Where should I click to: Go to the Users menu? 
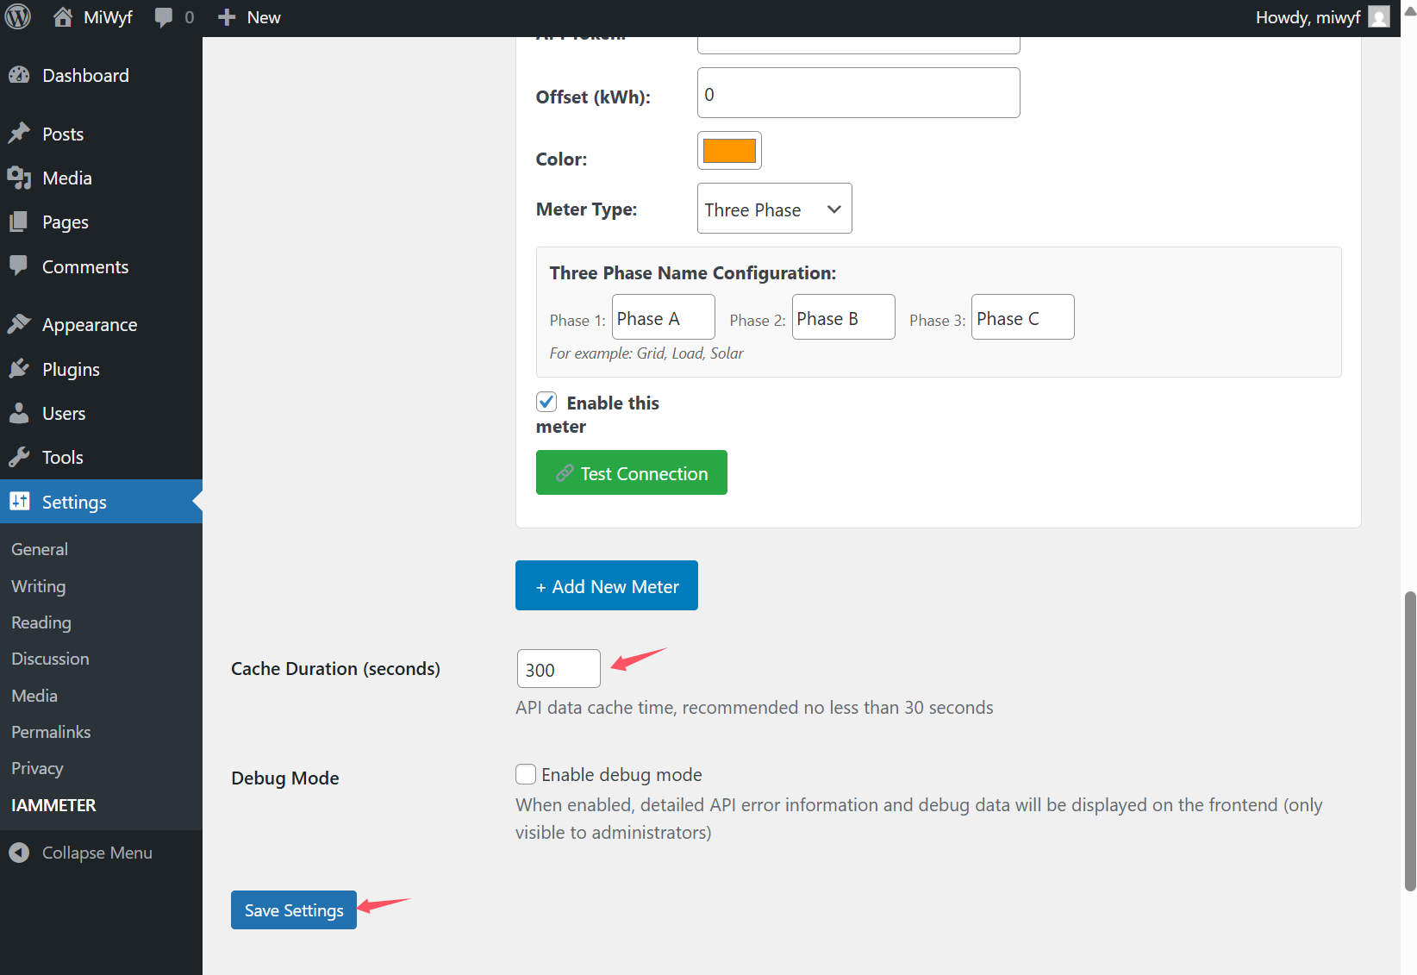tap(64, 414)
